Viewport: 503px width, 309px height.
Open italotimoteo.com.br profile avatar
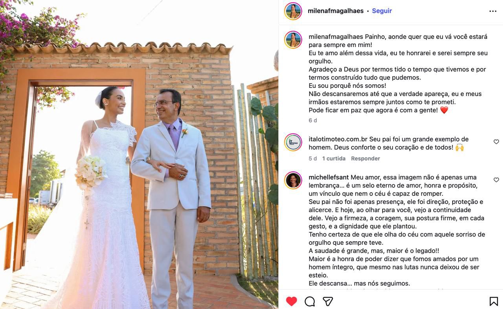[293, 142]
